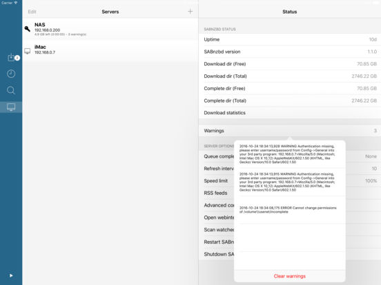Tap the Queue completed None value
The height and width of the screenshot is (285, 381).
point(371,156)
